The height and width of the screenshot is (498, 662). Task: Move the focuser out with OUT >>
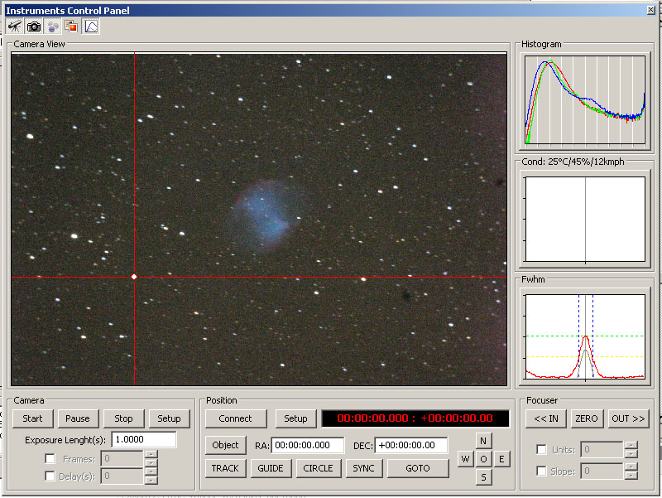click(x=628, y=418)
